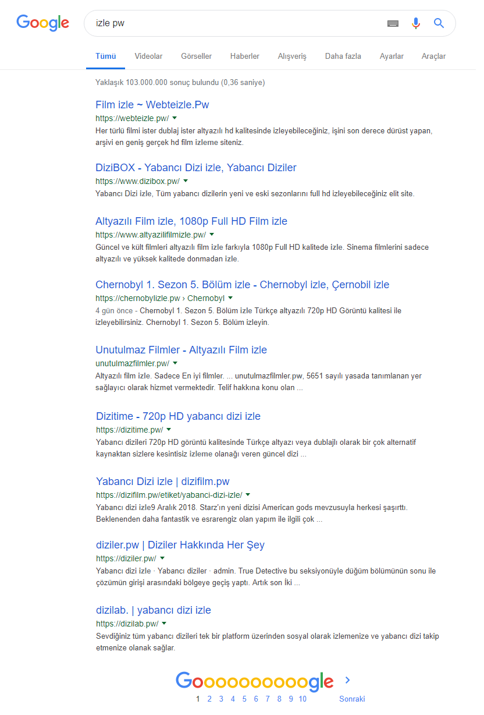Expand the arrow beside altyazilifilmizle.pw URL
This screenshot has height=715, width=484.
pos(212,234)
